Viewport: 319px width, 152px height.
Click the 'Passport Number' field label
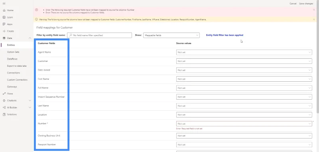click(47, 144)
